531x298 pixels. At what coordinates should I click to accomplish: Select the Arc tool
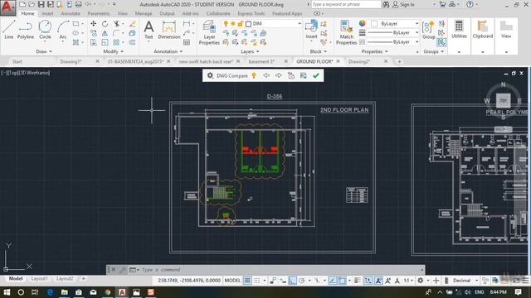pos(63,30)
